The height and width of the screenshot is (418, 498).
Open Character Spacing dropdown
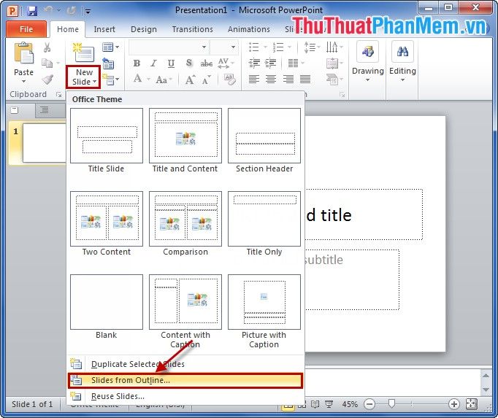pos(226,63)
